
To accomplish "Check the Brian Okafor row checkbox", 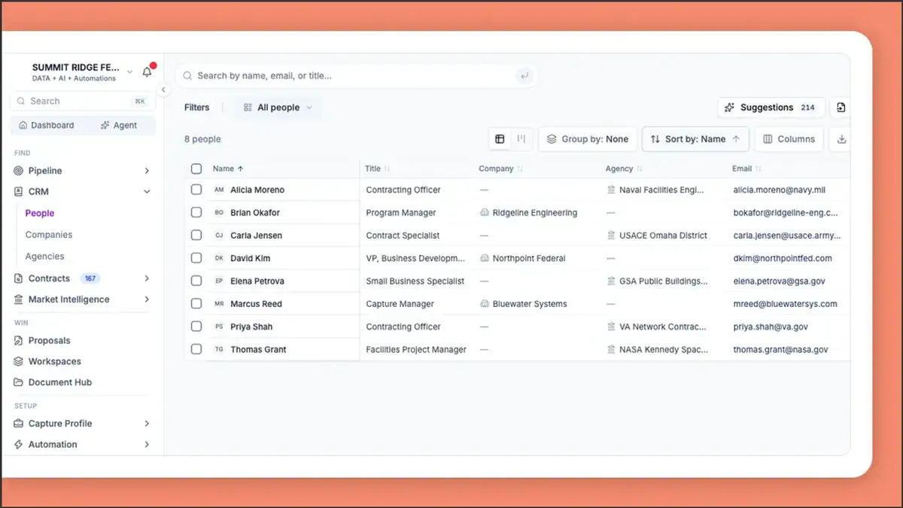I will [196, 212].
